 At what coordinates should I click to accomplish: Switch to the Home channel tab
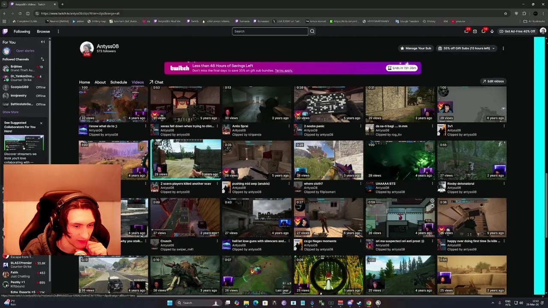[84, 82]
